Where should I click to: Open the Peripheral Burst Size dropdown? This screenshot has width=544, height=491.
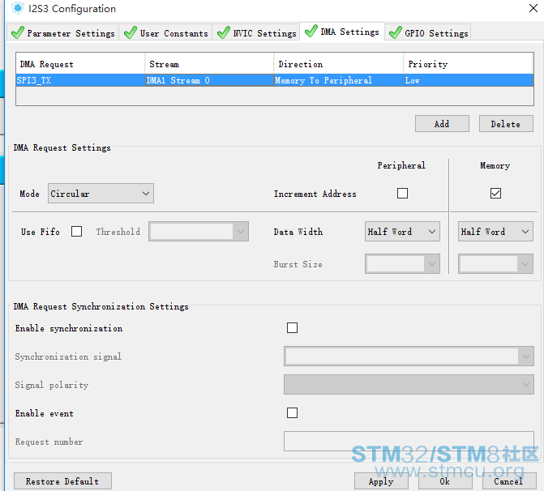[x=402, y=264]
